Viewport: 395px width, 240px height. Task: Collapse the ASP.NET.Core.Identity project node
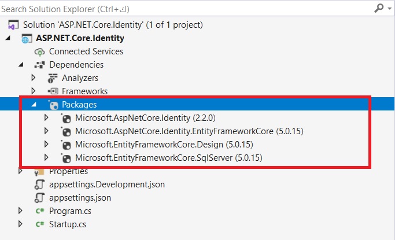point(8,38)
